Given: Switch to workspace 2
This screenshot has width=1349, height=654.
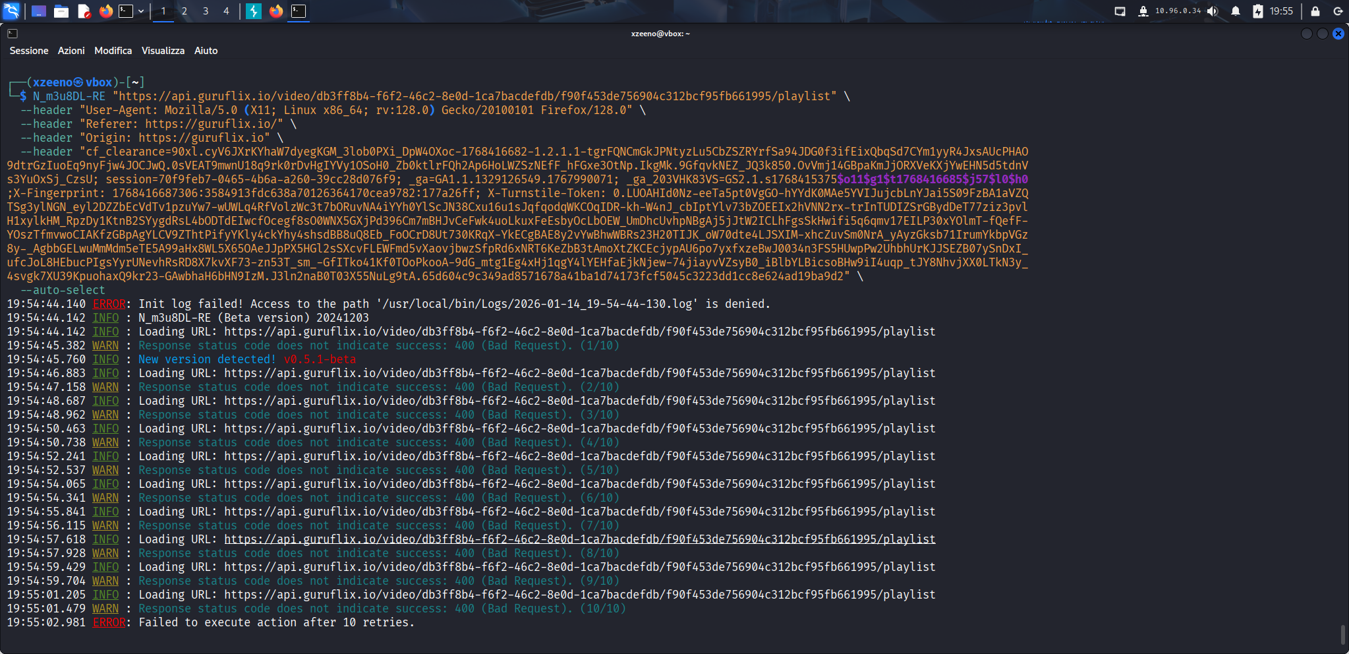Looking at the screenshot, I should [185, 11].
